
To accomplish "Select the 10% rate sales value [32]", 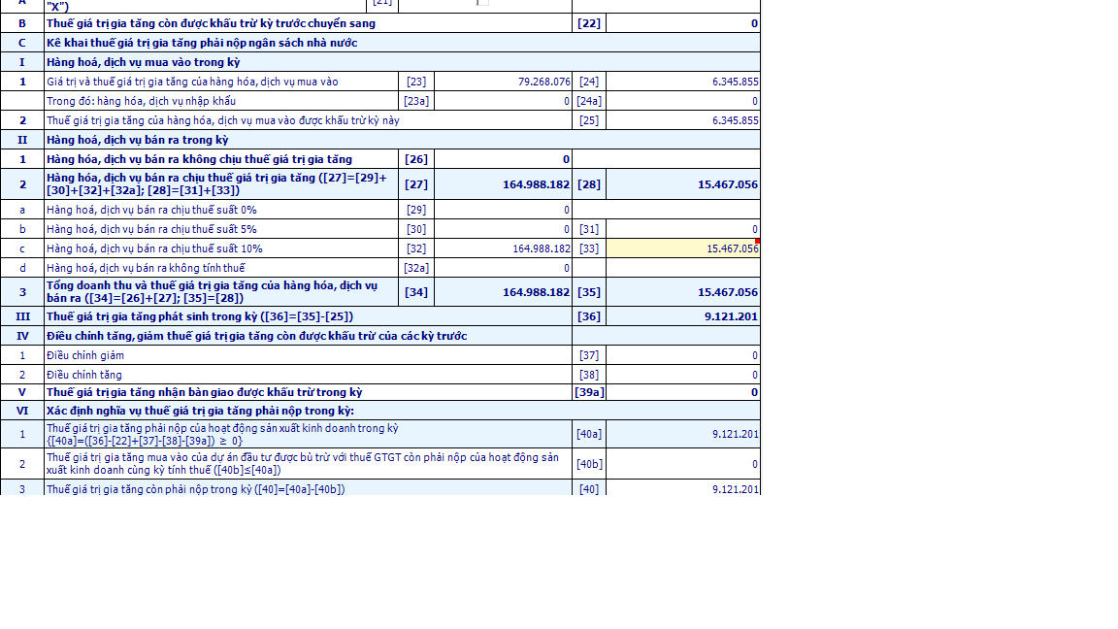I will pyautogui.click(x=503, y=248).
